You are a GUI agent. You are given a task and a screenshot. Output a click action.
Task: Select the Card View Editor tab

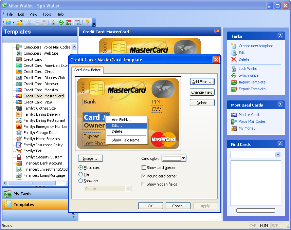click(87, 70)
